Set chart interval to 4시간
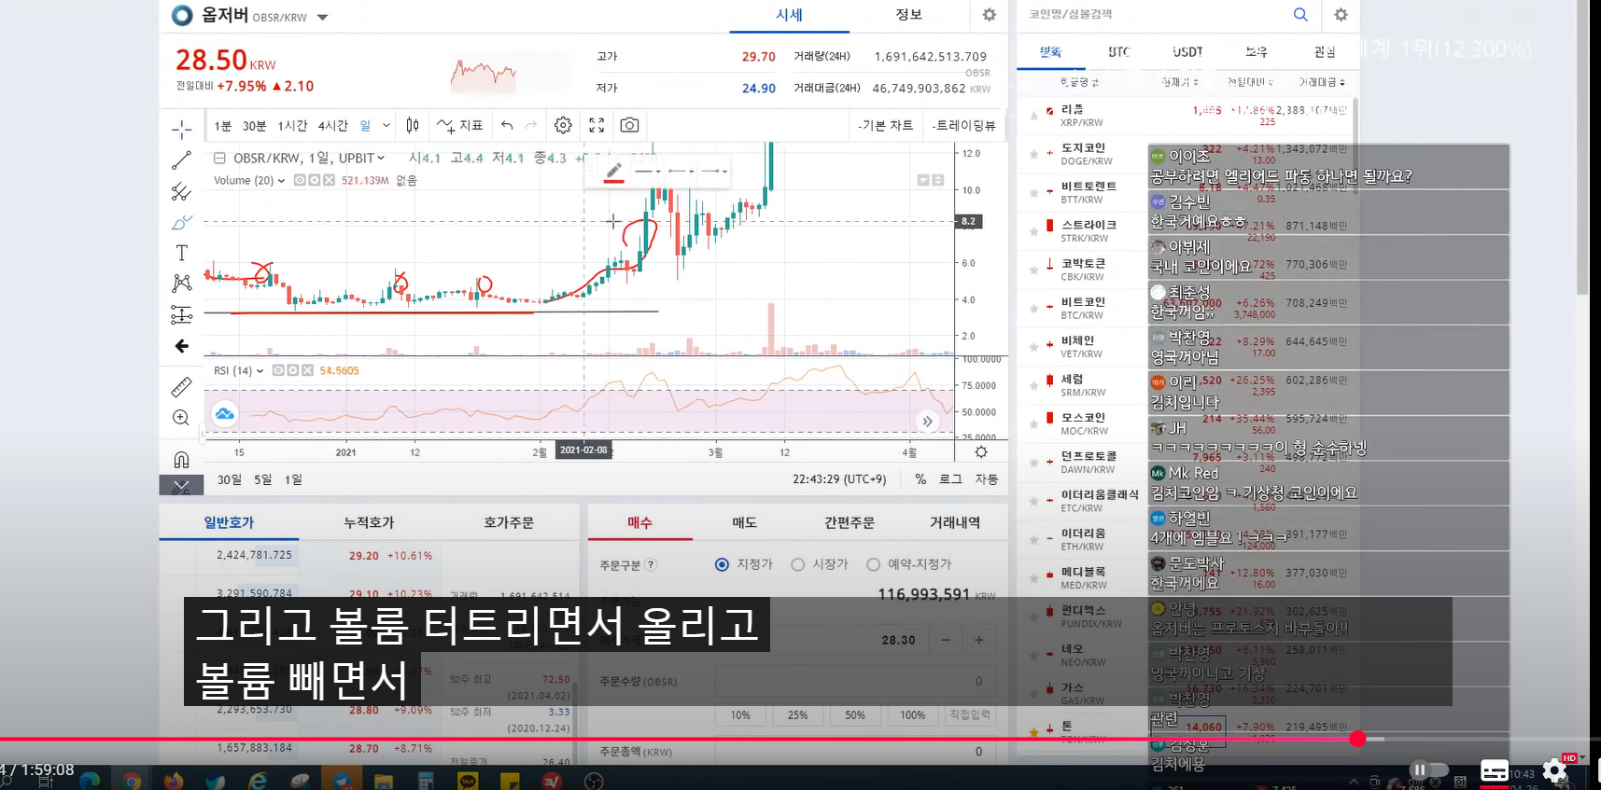 coord(332,126)
